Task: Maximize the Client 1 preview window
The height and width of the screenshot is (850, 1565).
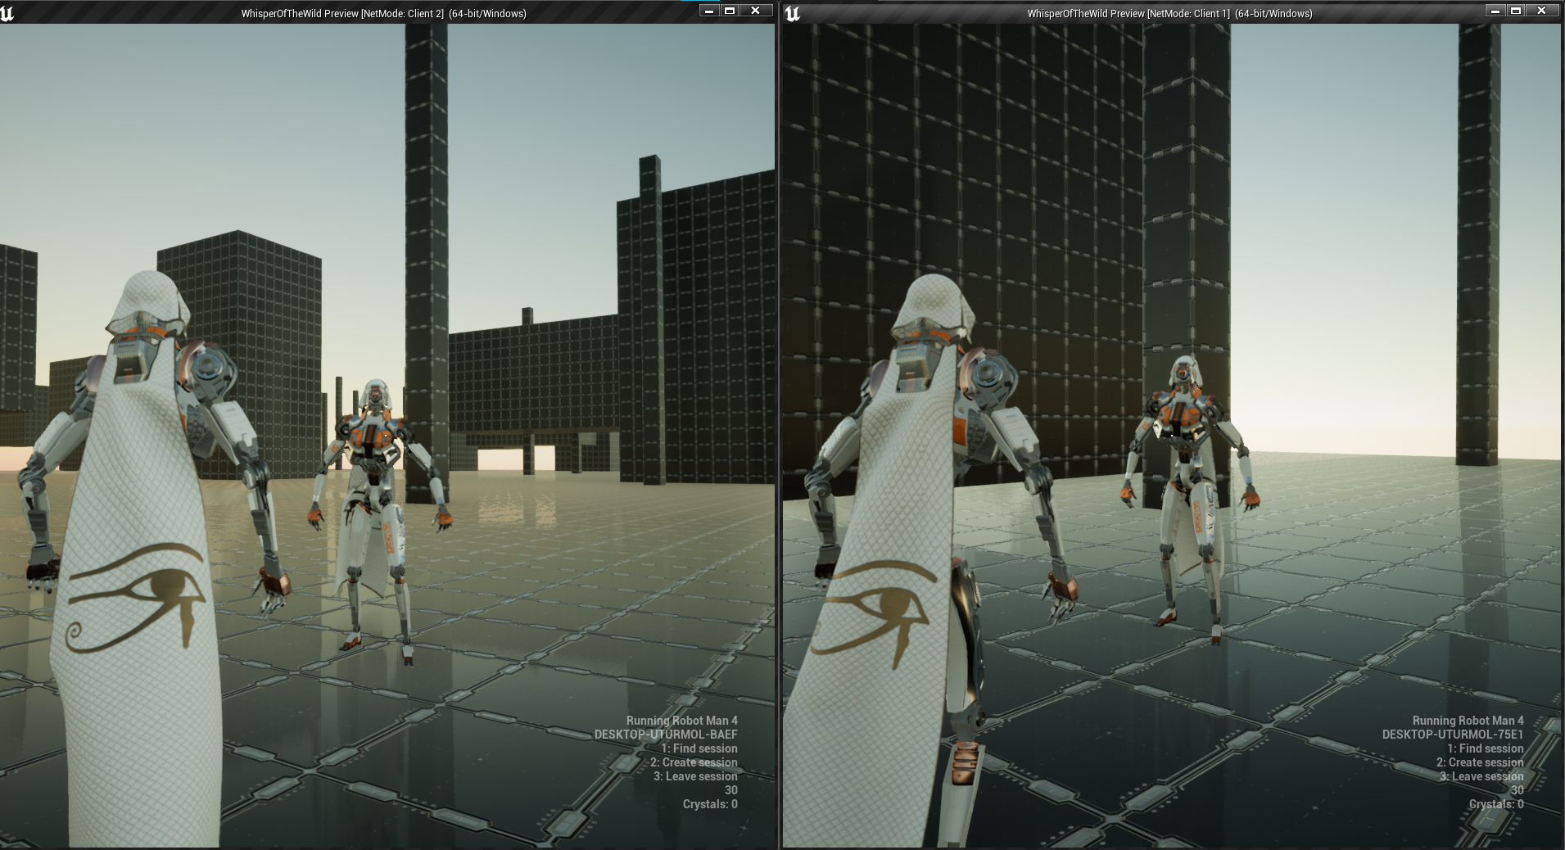Action: [x=1516, y=11]
